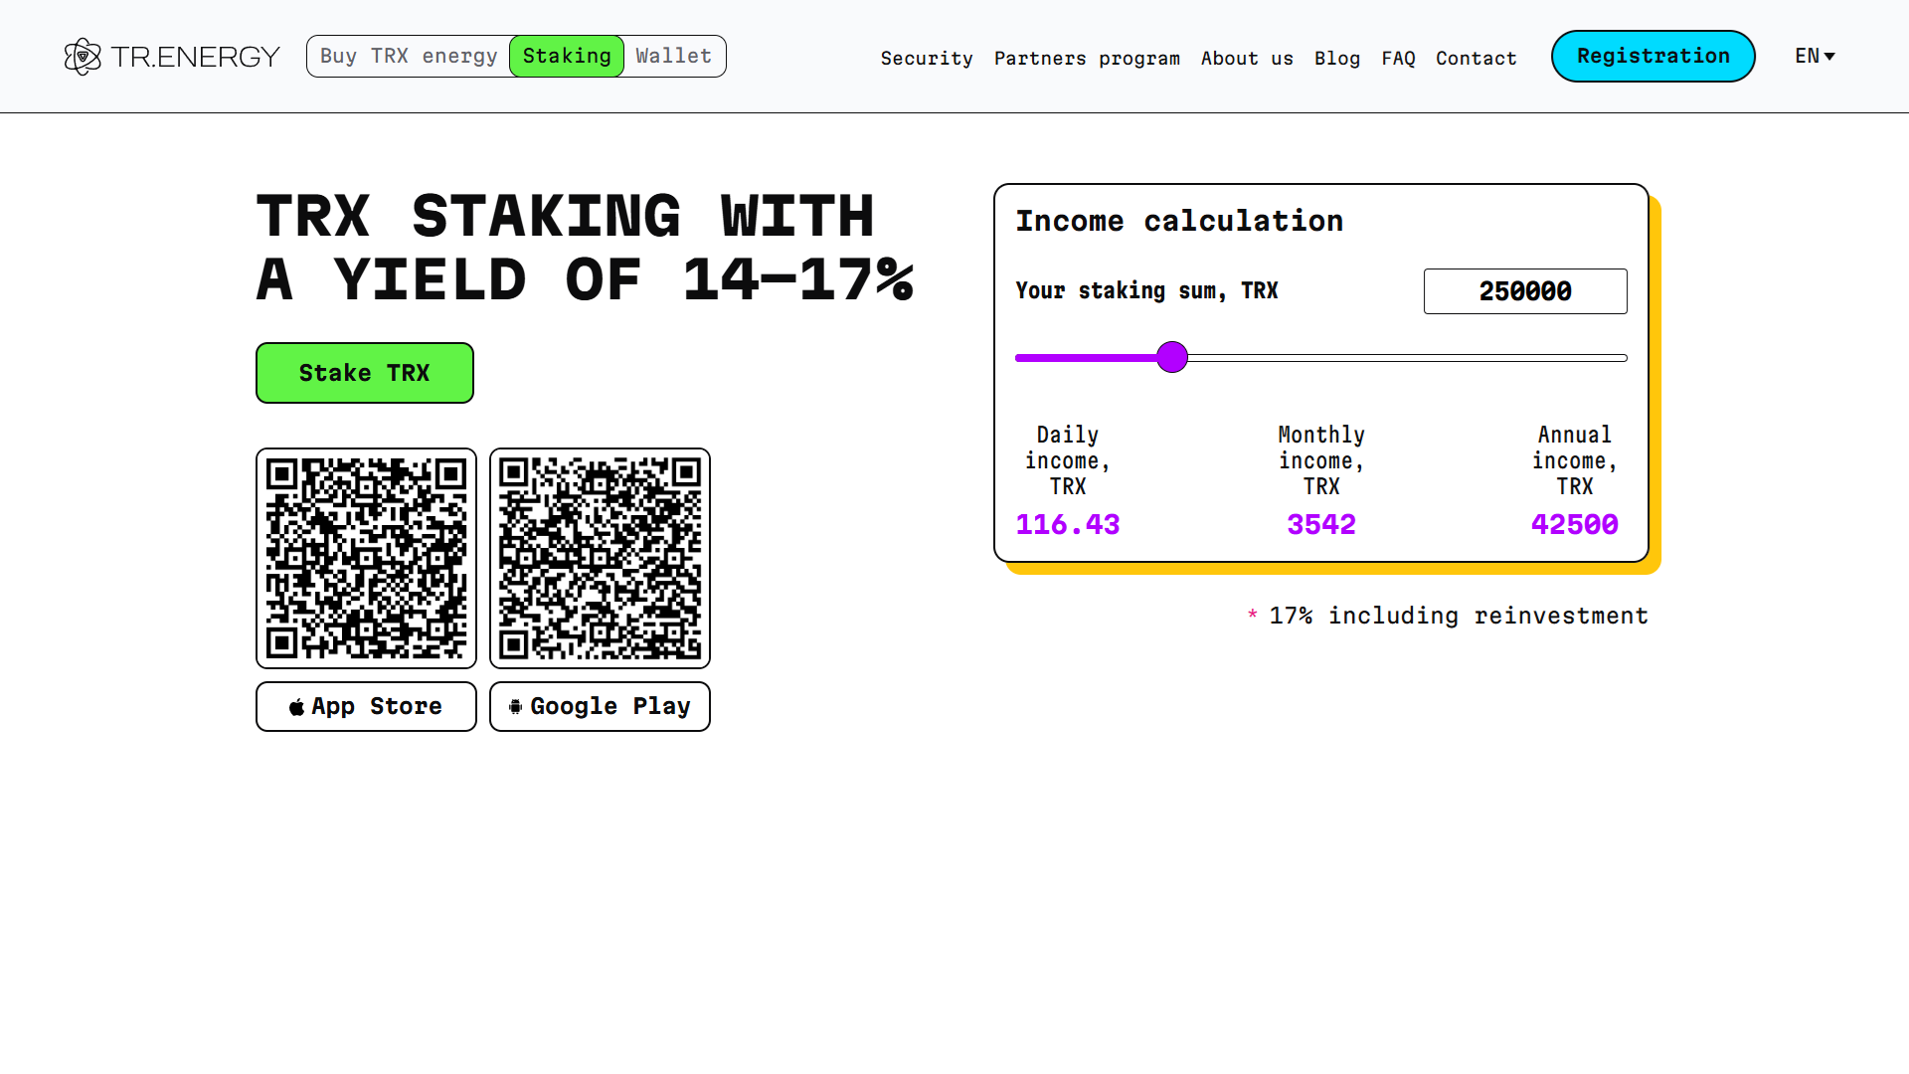Click the App Store QR code
Viewport: 1909px width, 1074px height.
(x=366, y=558)
